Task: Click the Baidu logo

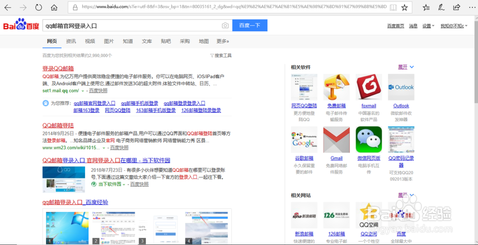Action: [x=22, y=25]
